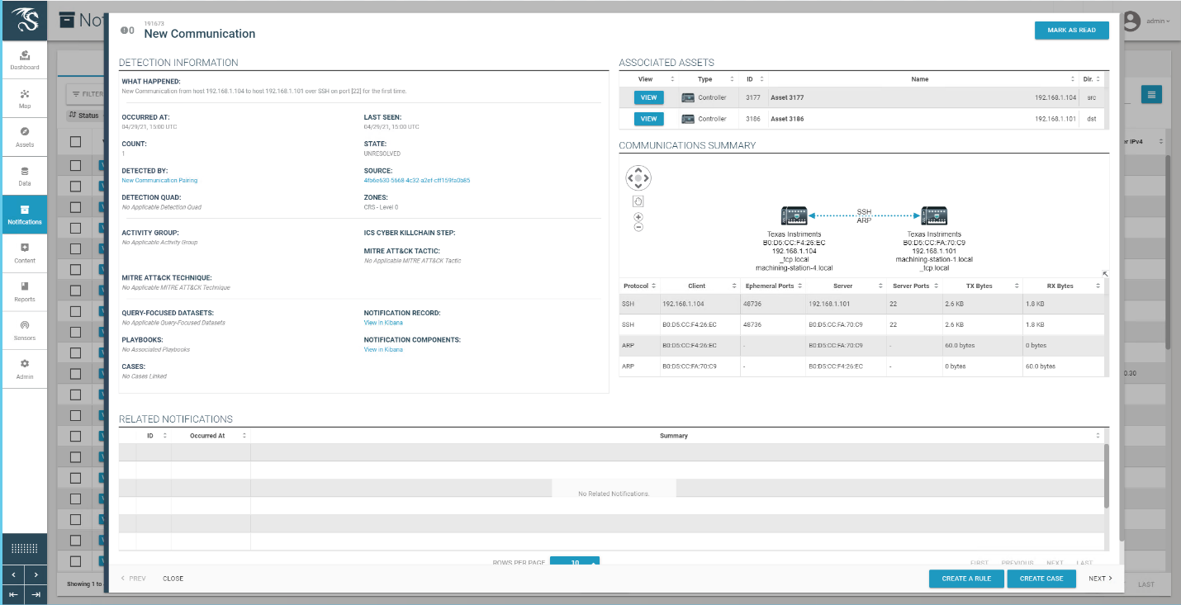Select ARP row with 60.0 bytes TX
The height and width of the screenshot is (605, 1181).
862,346
